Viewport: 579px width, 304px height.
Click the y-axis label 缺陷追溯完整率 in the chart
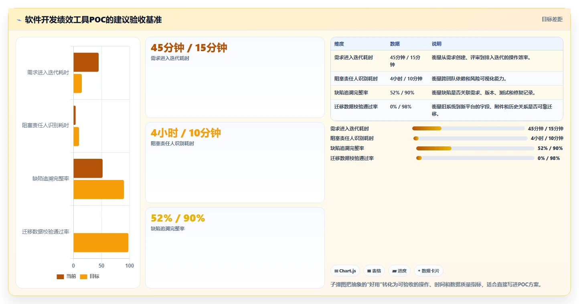pyautogui.click(x=51, y=178)
